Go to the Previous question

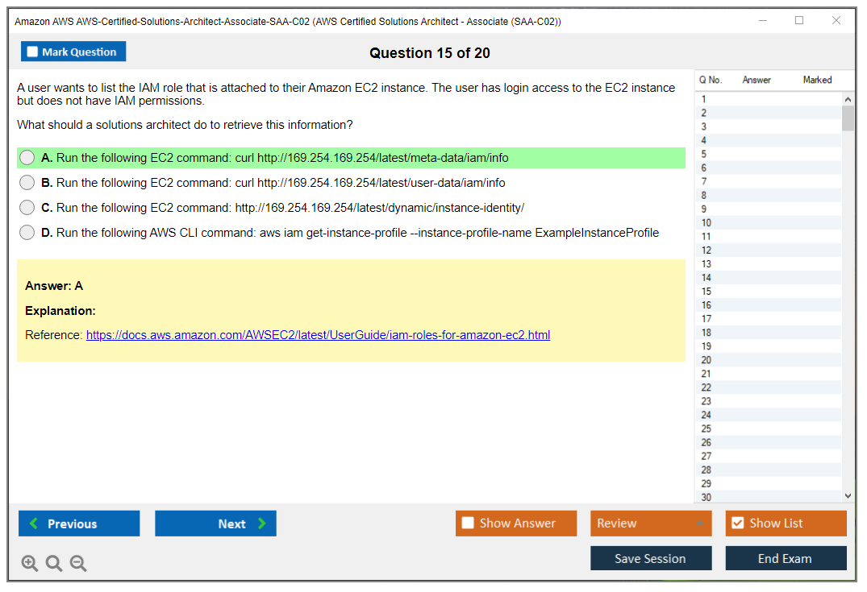79,524
